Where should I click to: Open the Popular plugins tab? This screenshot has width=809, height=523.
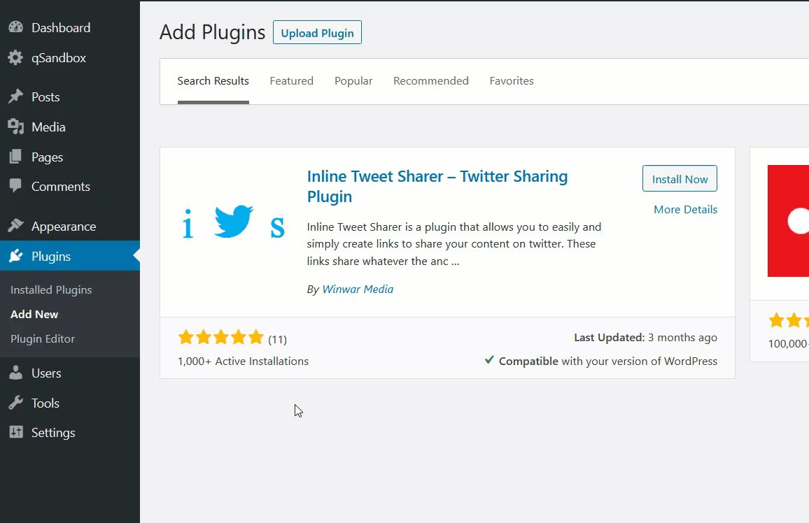pos(353,80)
